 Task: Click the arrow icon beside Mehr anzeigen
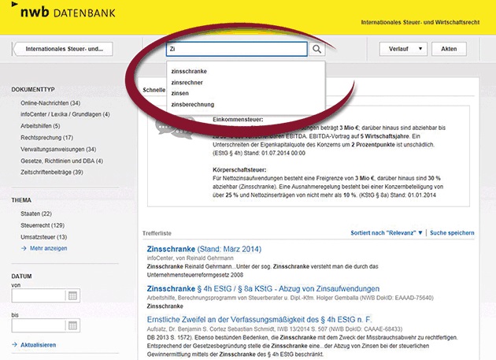[x=15, y=247]
